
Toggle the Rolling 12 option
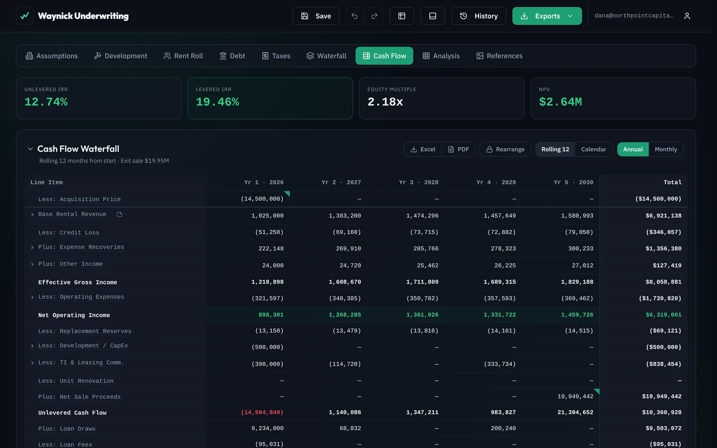[x=555, y=149]
